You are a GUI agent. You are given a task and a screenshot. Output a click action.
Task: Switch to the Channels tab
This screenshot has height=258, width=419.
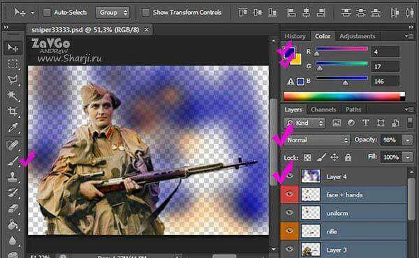pyautogui.click(x=323, y=109)
